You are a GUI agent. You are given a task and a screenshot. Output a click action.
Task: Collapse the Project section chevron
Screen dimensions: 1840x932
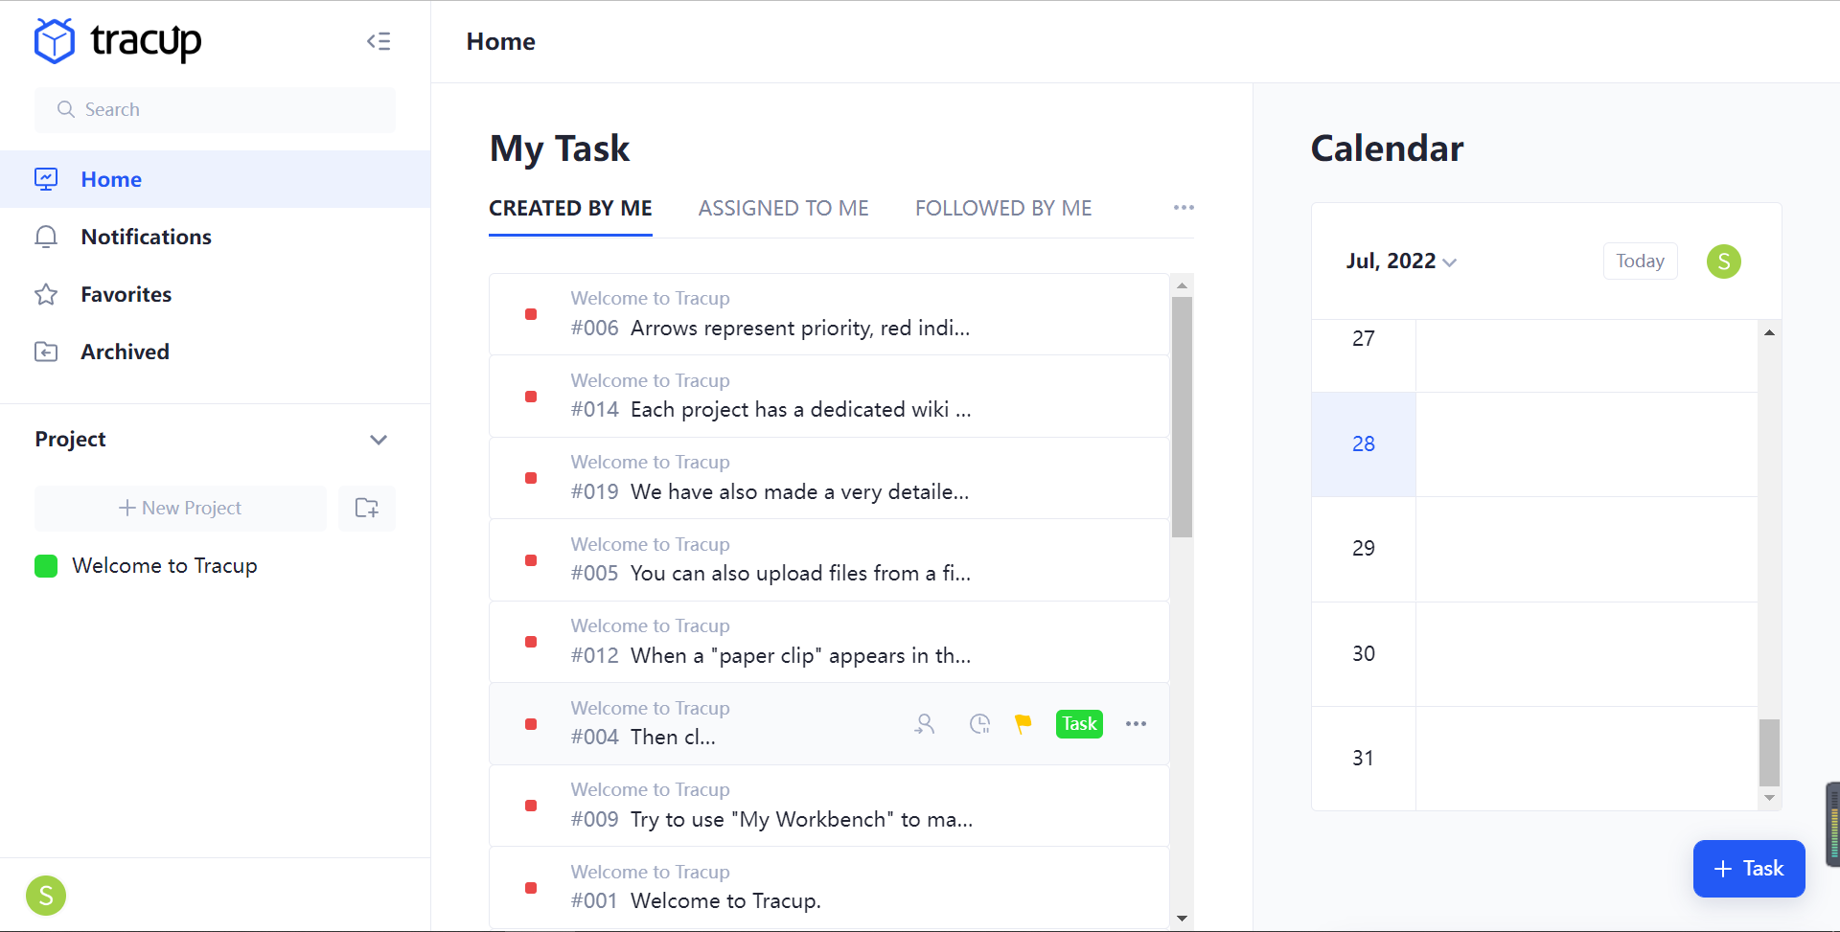tap(379, 440)
